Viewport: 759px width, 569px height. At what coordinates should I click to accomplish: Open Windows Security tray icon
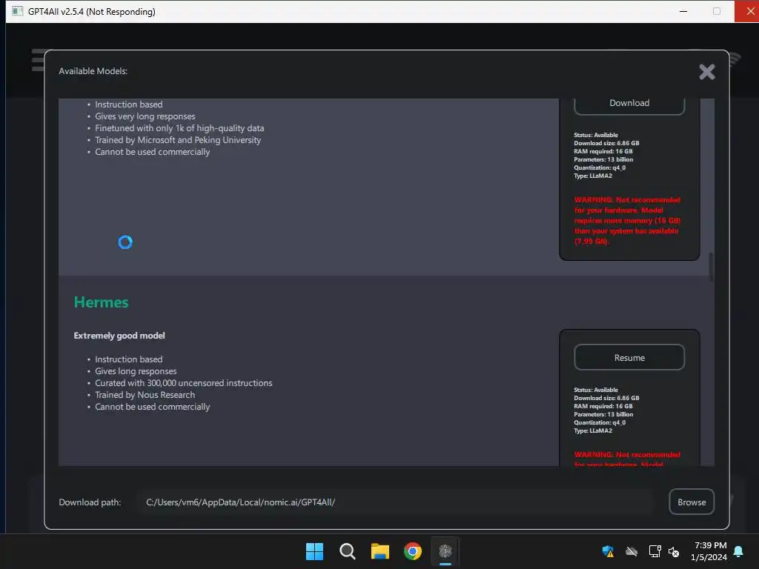pos(608,551)
